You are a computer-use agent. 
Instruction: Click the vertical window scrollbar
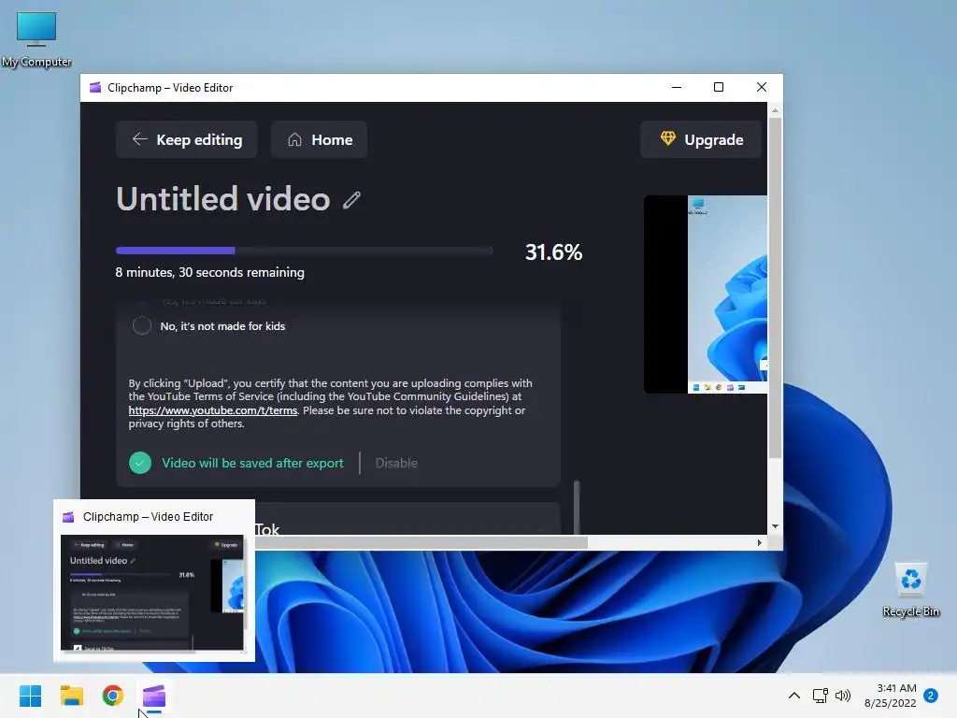click(x=775, y=287)
